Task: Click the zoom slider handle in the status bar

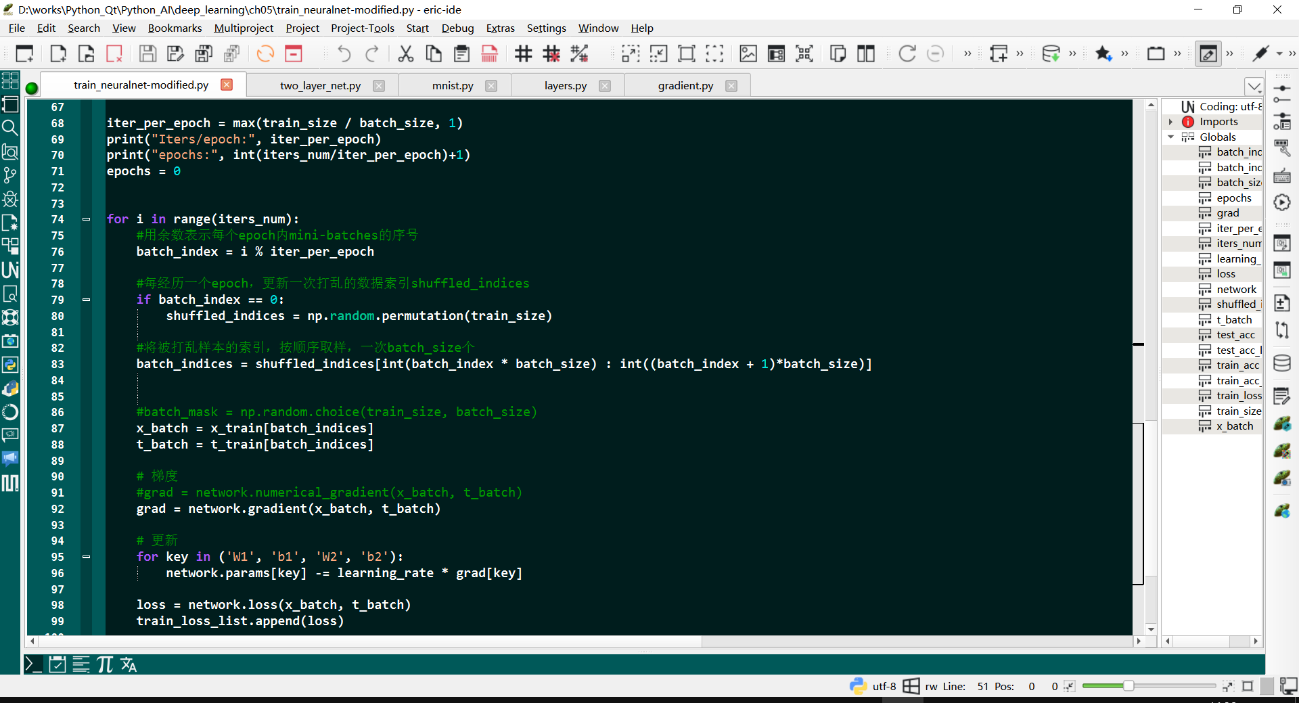Action: point(1128,686)
